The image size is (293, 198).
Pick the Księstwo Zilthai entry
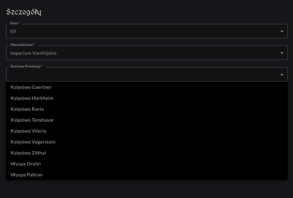point(147,153)
